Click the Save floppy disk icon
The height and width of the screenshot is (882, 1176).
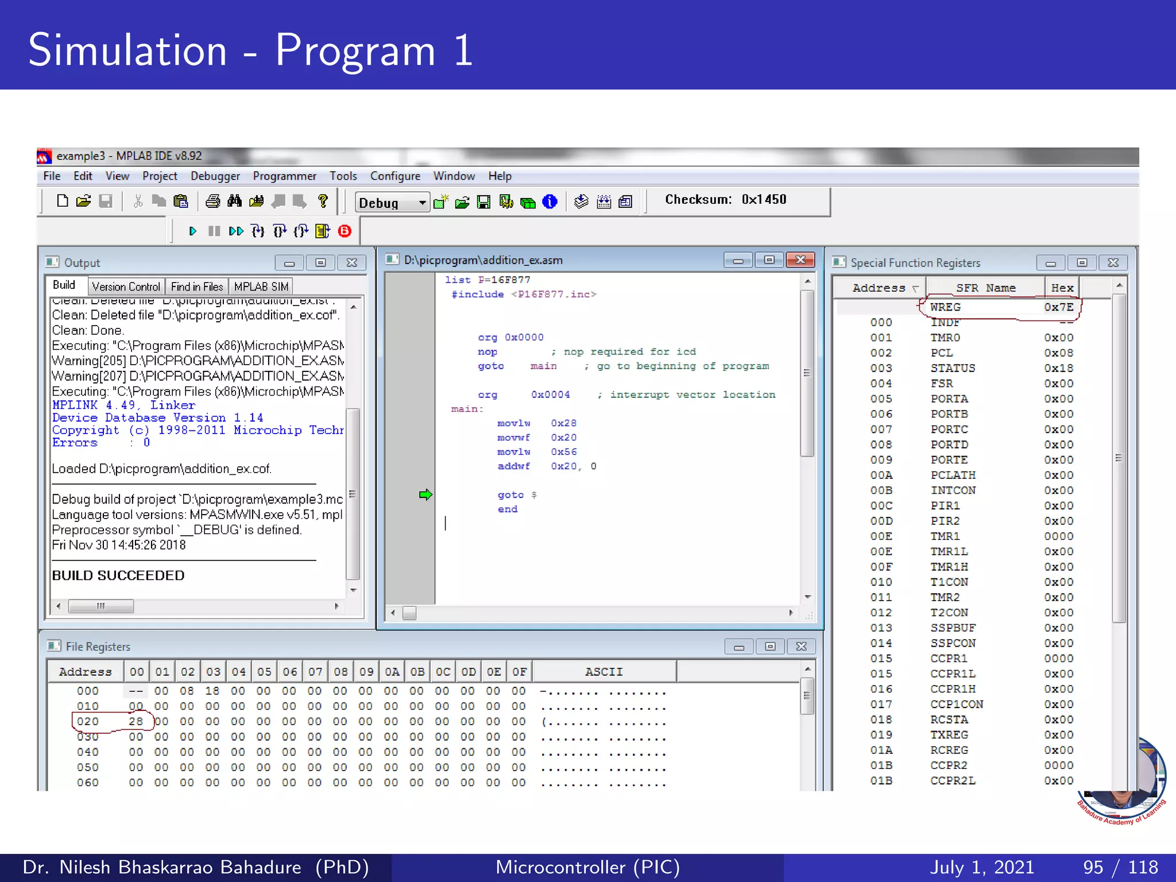coord(106,201)
